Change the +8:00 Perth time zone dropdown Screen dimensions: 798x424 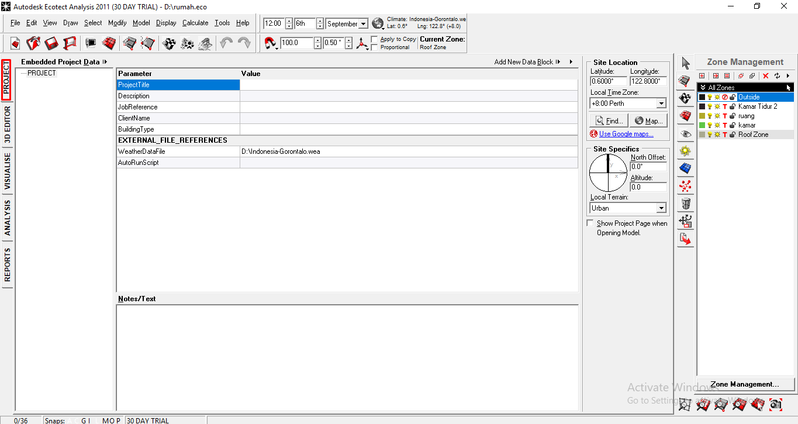(661, 103)
